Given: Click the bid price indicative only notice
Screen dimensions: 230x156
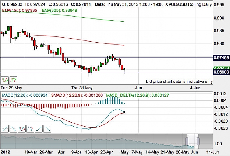Looking at the screenshot, I should tap(179, 81).
